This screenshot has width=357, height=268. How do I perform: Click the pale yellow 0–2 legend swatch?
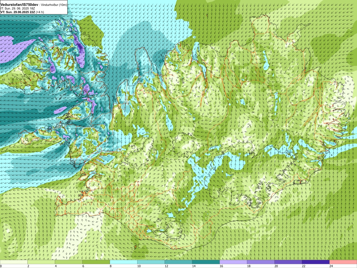pyautogui.click(x=14, y=262)
